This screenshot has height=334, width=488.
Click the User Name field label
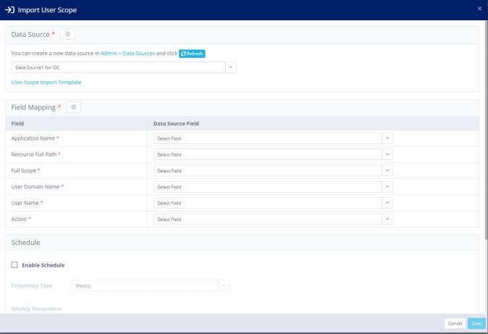point(25,203)
